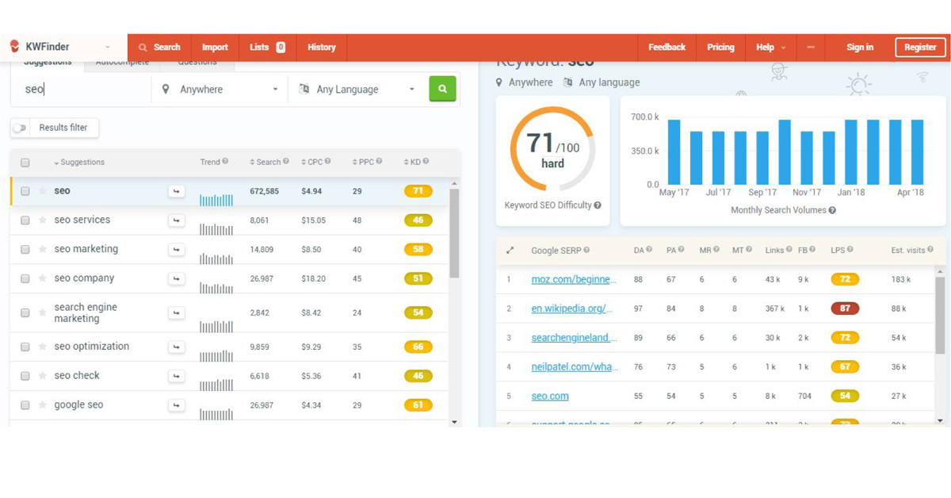Open the Anywhere location dropdown
Screen dimensions: 951x498
pyautogui.click(x=220, y=90)
